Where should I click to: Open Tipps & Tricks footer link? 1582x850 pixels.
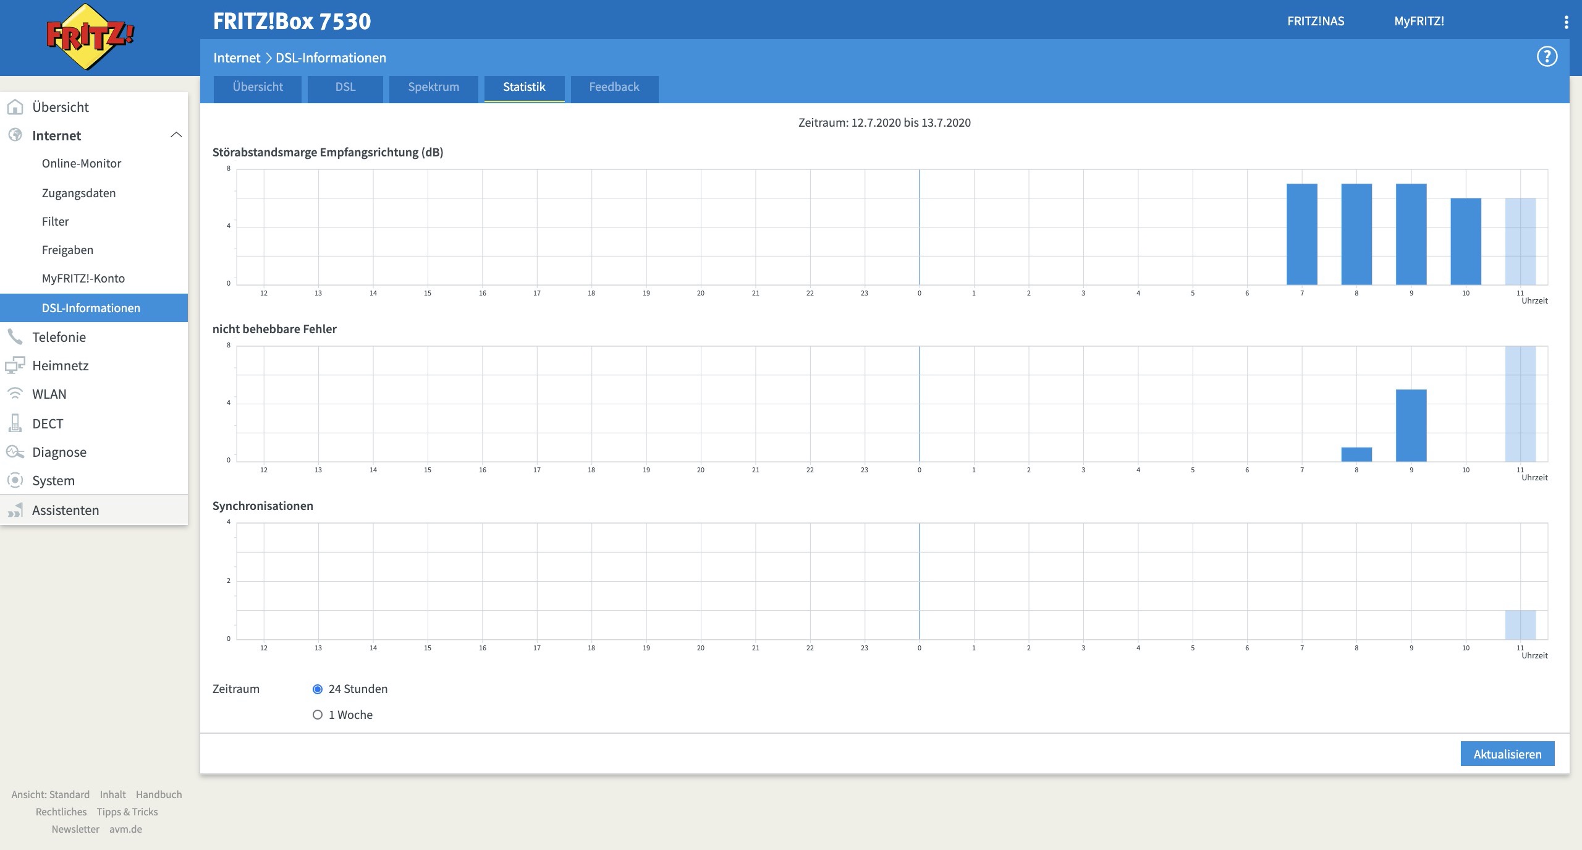127,812
